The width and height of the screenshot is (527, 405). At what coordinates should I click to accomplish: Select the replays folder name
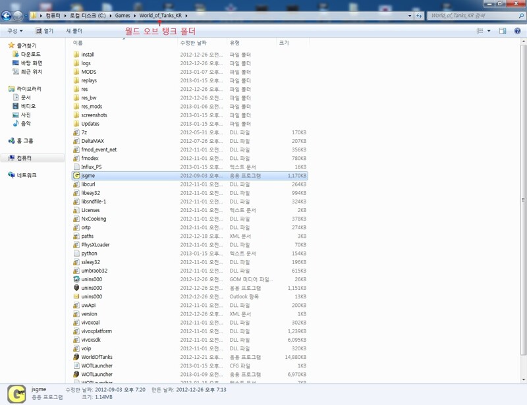89,80
